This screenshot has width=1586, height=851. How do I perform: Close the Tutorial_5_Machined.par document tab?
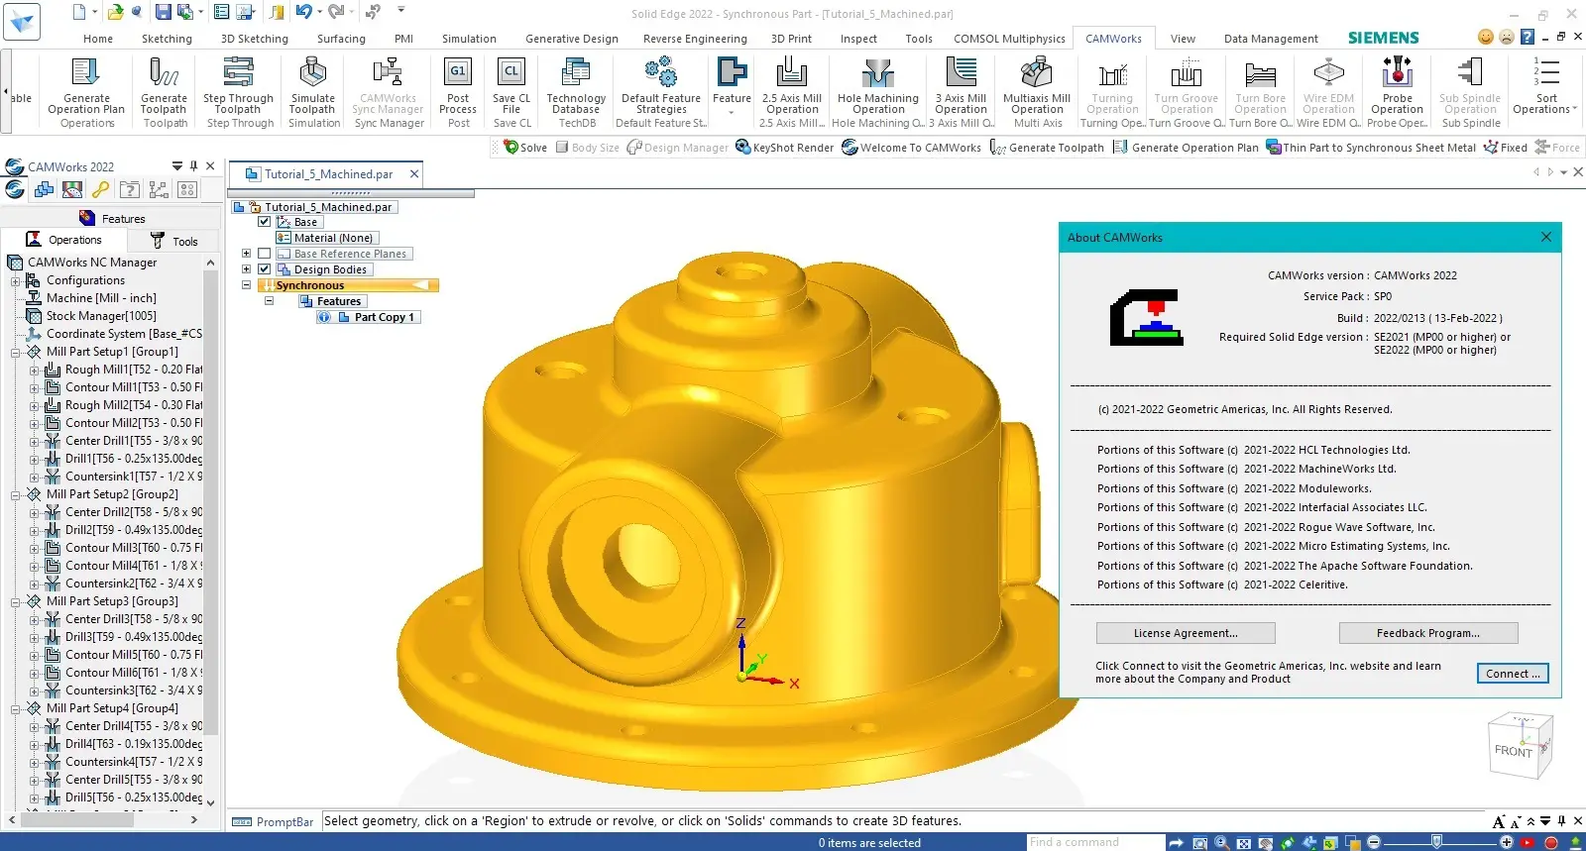[x=414, y=173]
